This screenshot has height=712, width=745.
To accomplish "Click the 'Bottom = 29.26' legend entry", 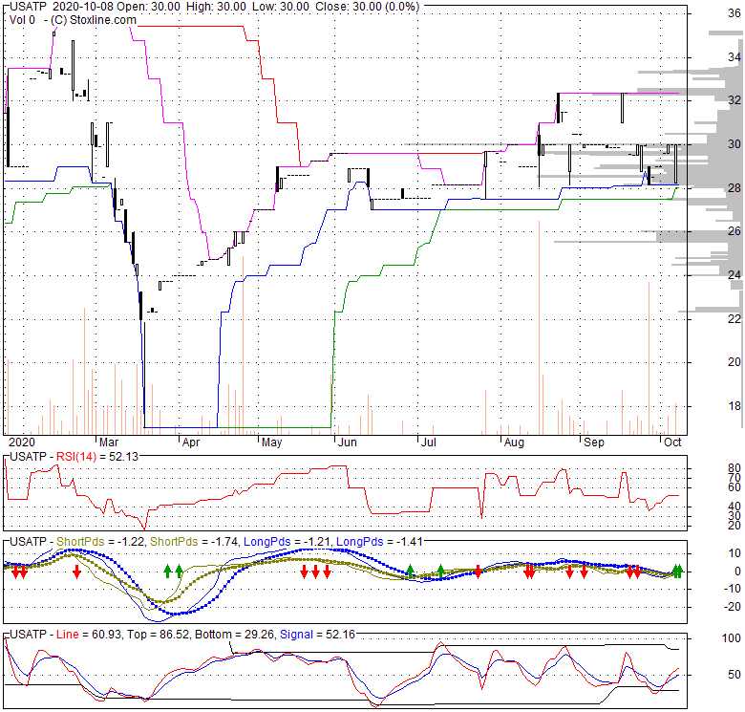I will tap(235, 635).
